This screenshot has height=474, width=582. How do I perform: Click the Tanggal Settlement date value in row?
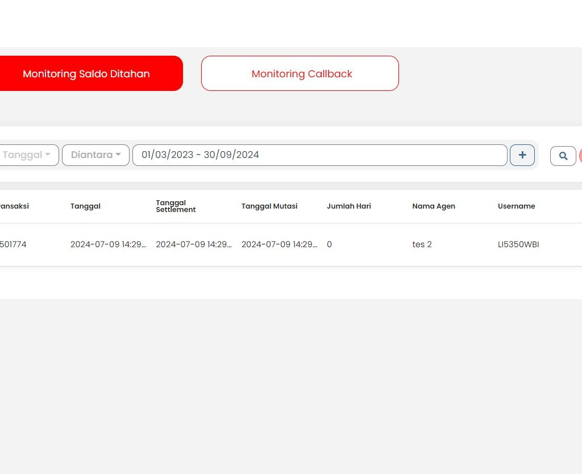point(193,245)
